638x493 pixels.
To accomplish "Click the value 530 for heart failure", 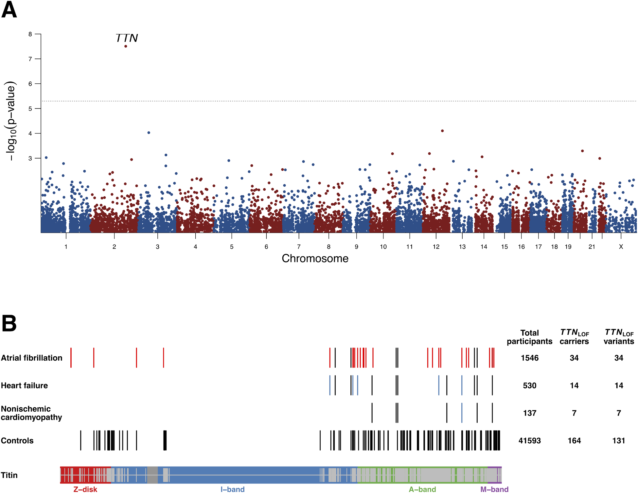I will pyautogui.click(x=530, y=385).
